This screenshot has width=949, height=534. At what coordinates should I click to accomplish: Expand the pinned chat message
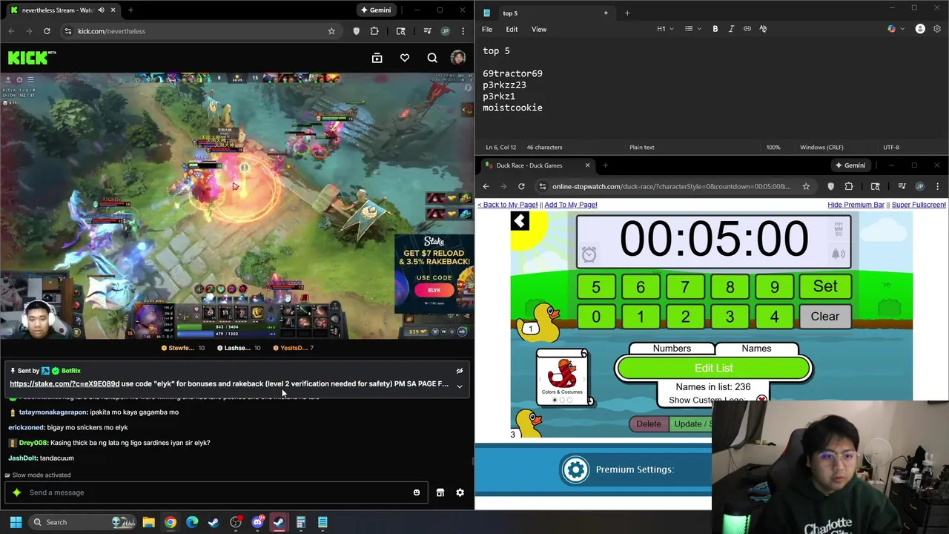point(460,386)
